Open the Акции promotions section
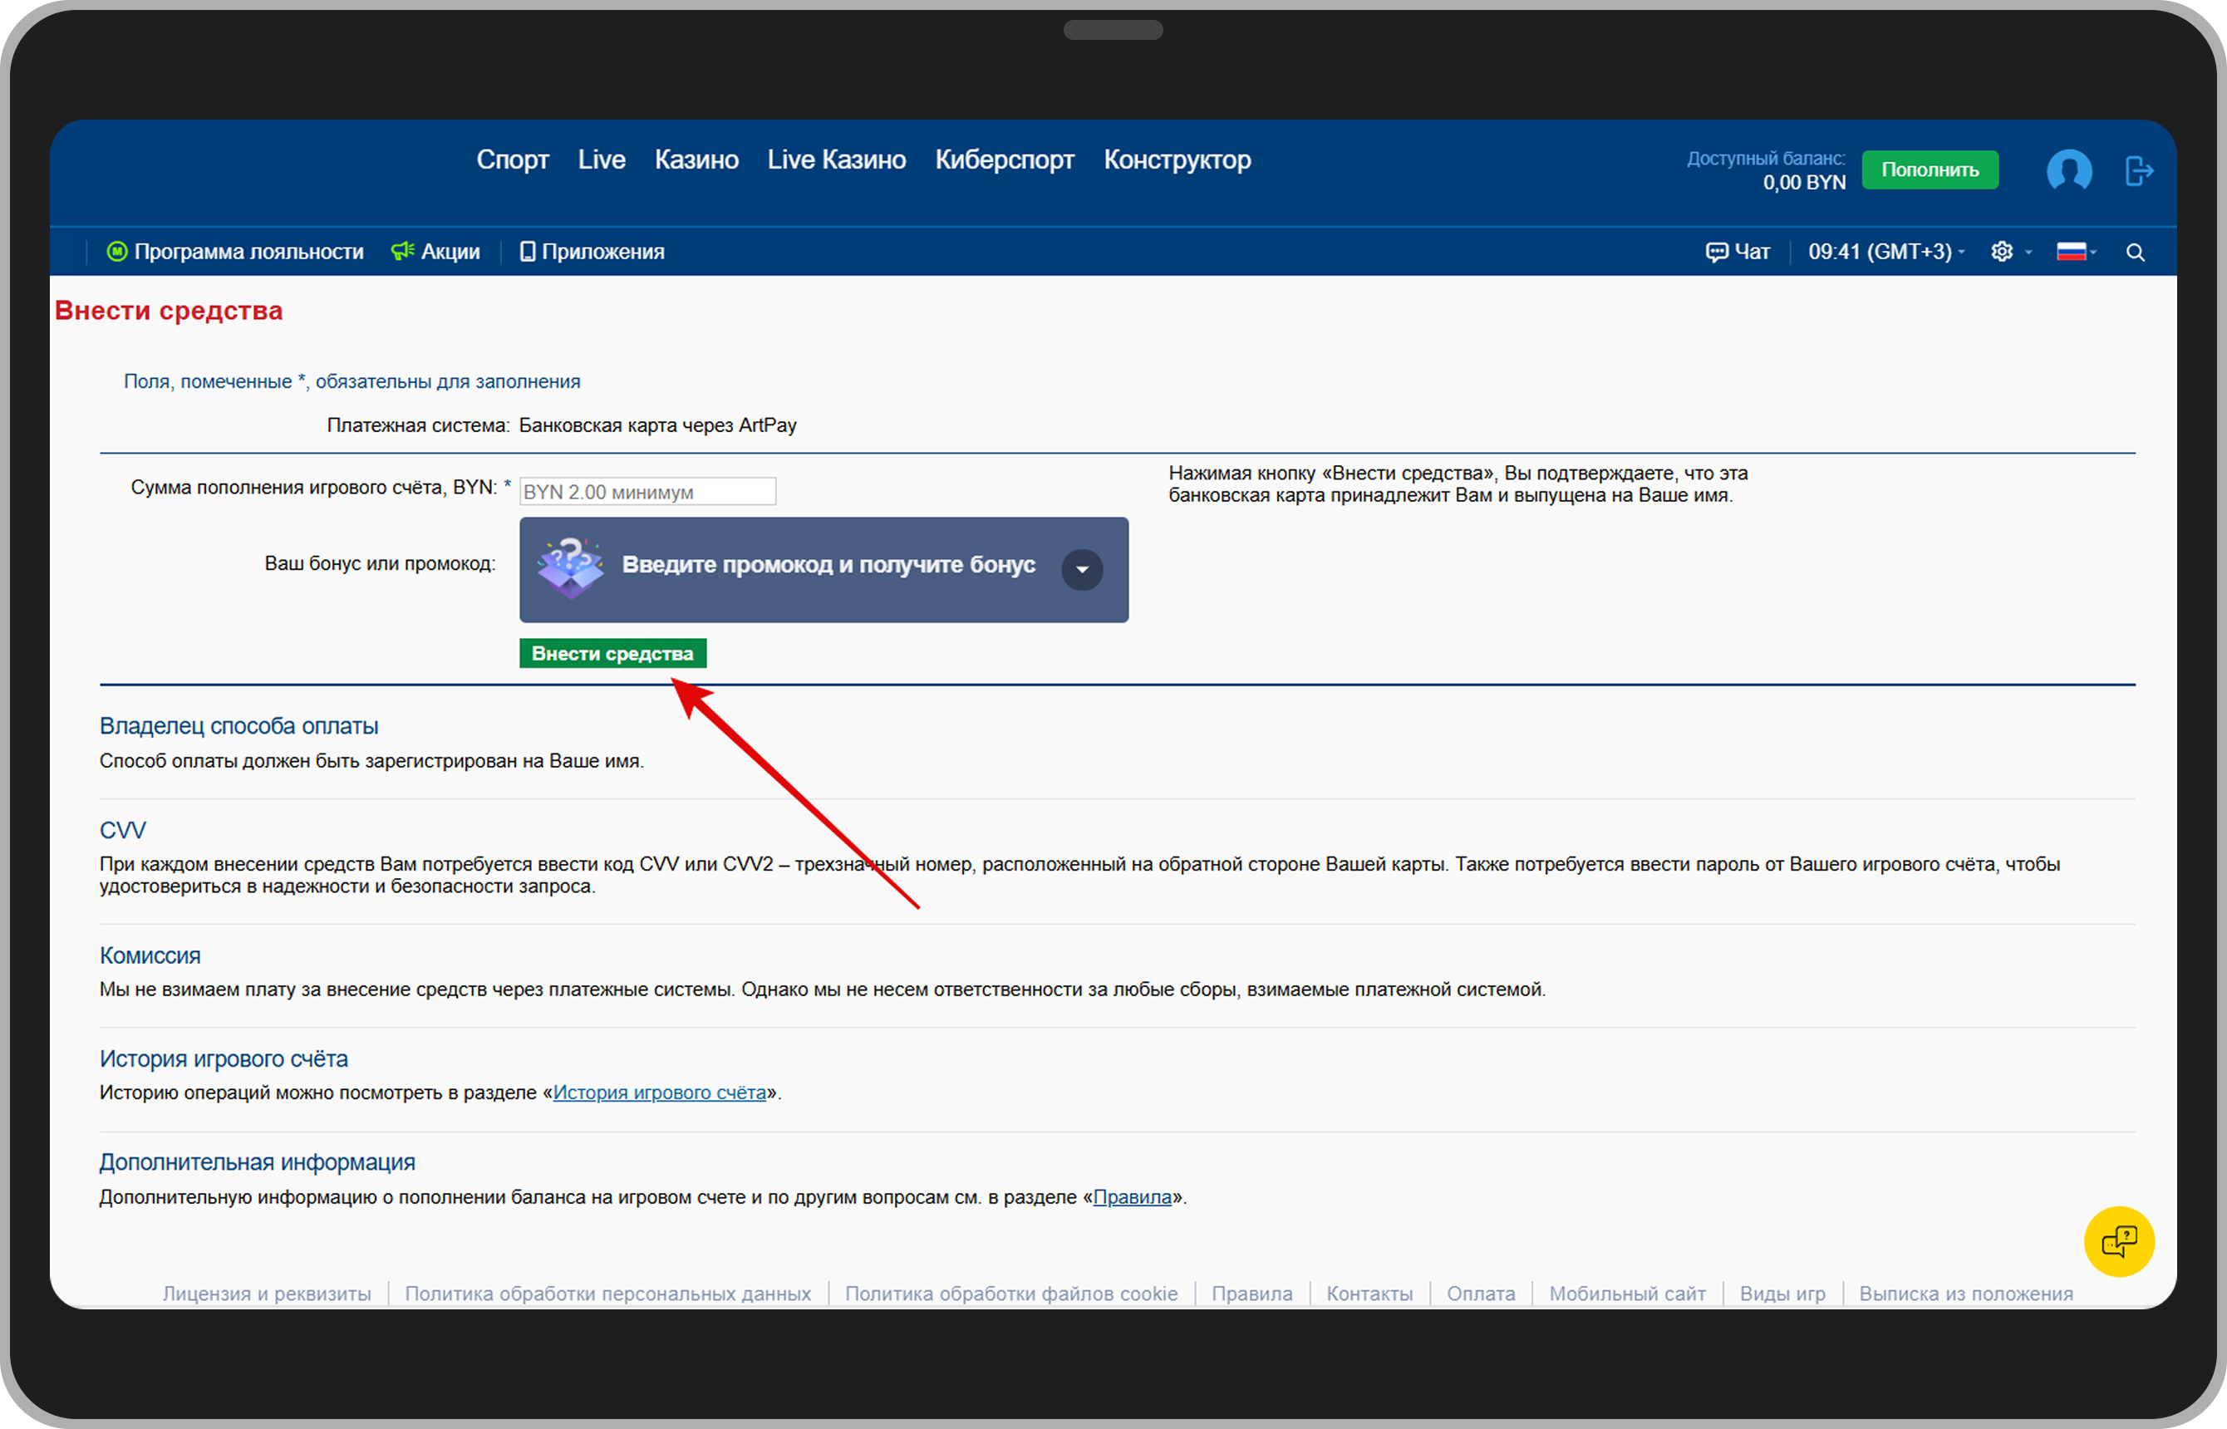 pos(436,252)
